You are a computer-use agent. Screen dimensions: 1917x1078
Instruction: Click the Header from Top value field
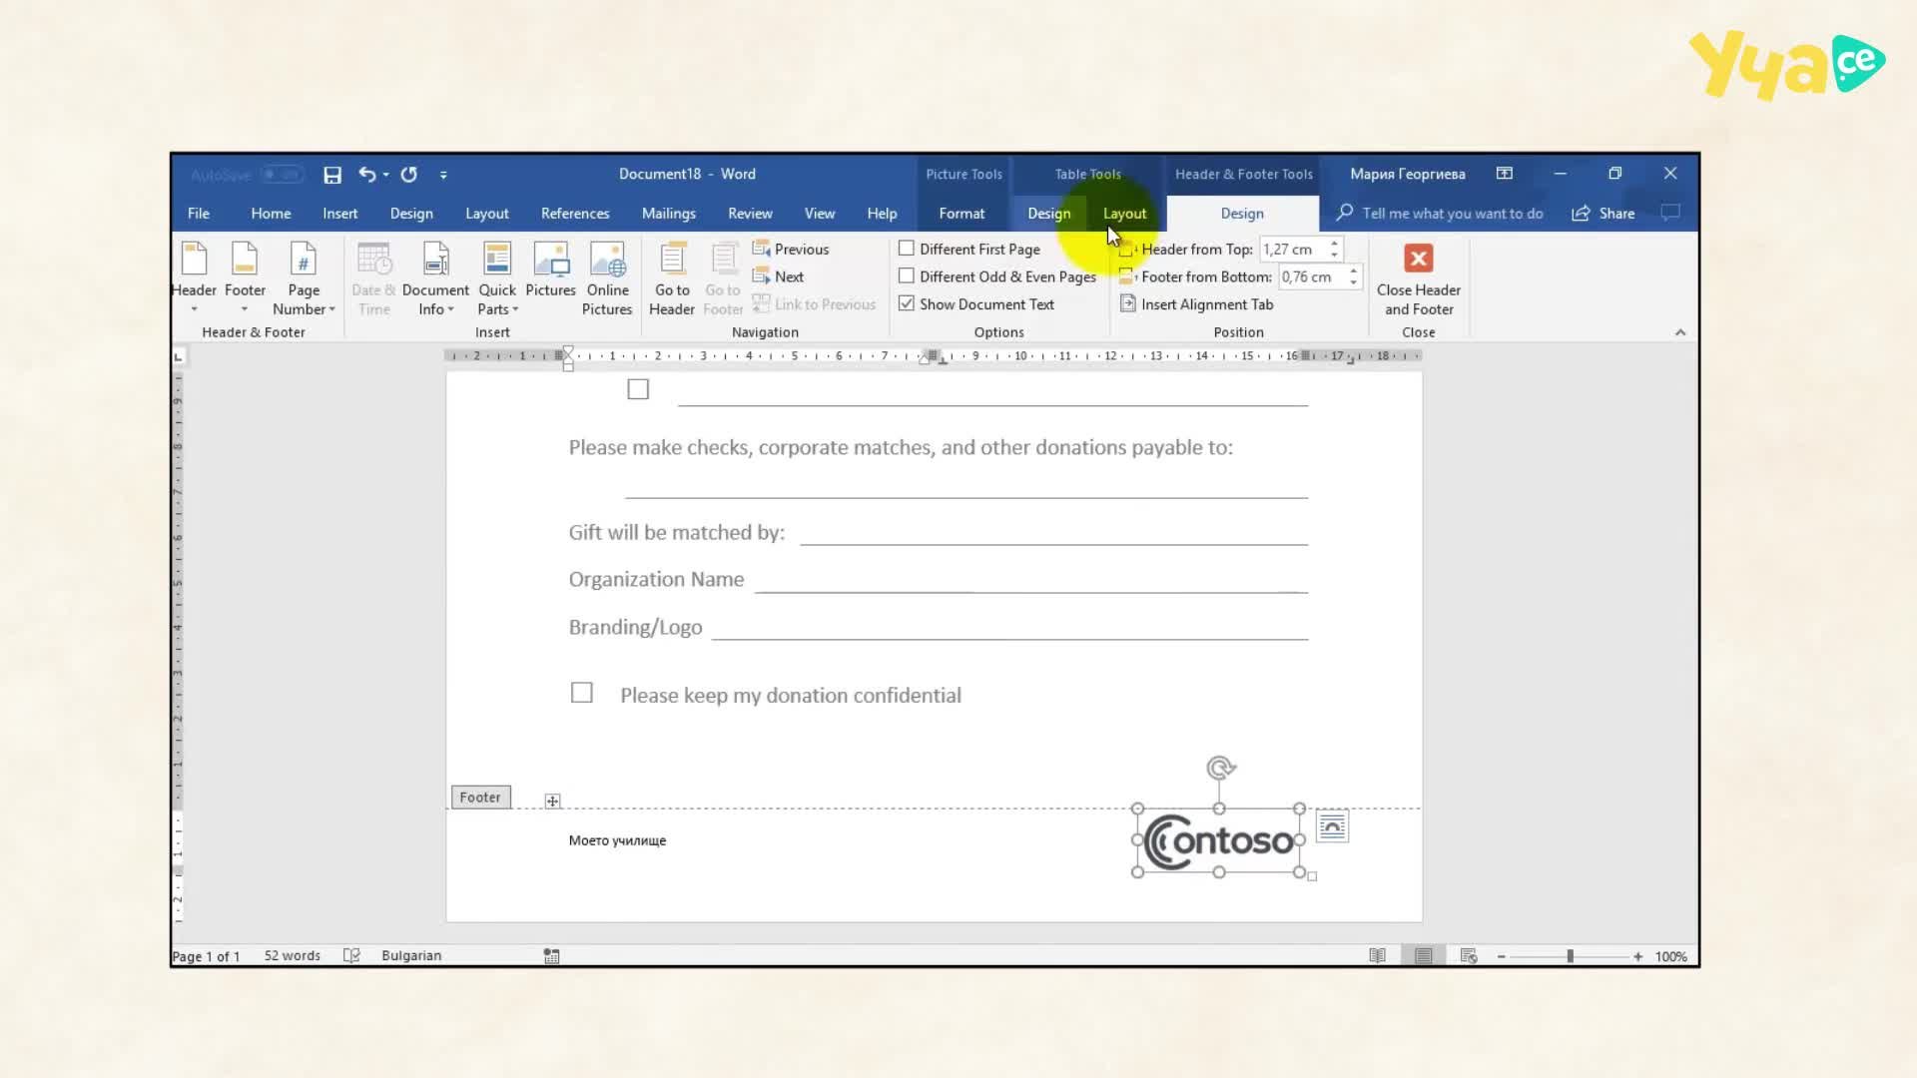(1292, 250)
